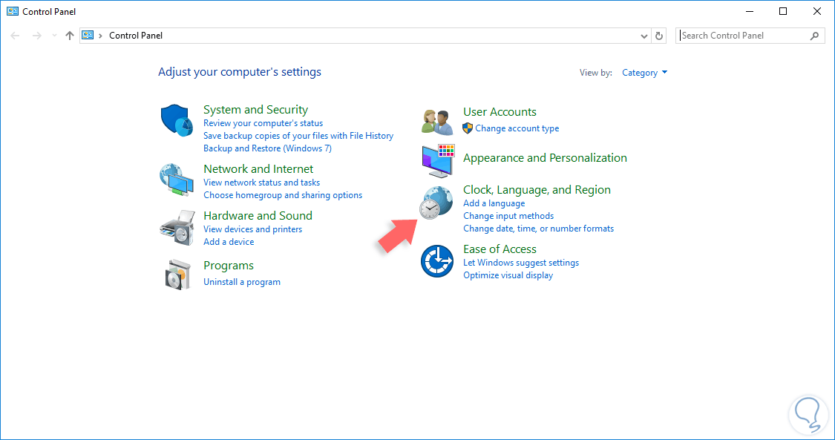Open the System and Security heading
Image resolution: width=835 pixels, height=440 pixels.
255,110
